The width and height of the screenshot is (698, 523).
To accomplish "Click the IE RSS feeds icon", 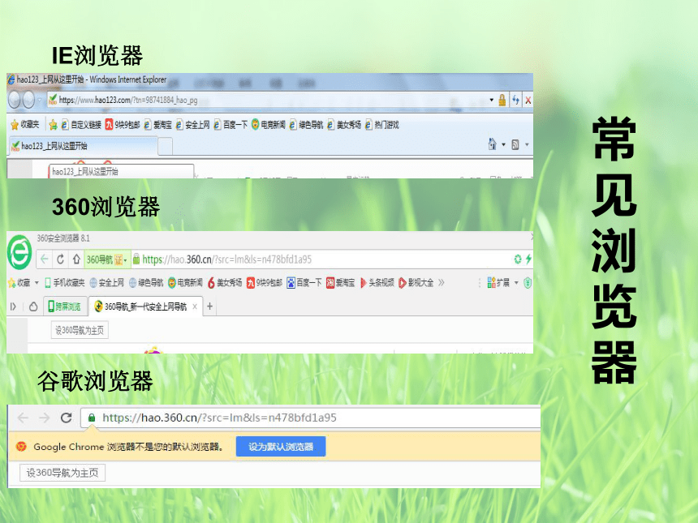I will pos(515,144).
